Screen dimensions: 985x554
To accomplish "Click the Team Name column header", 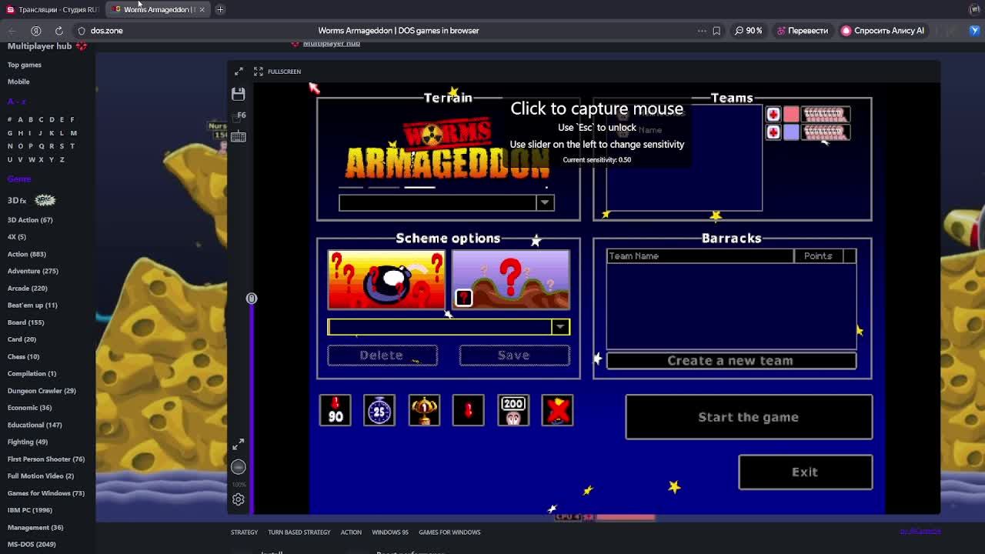I will [700, 256].
